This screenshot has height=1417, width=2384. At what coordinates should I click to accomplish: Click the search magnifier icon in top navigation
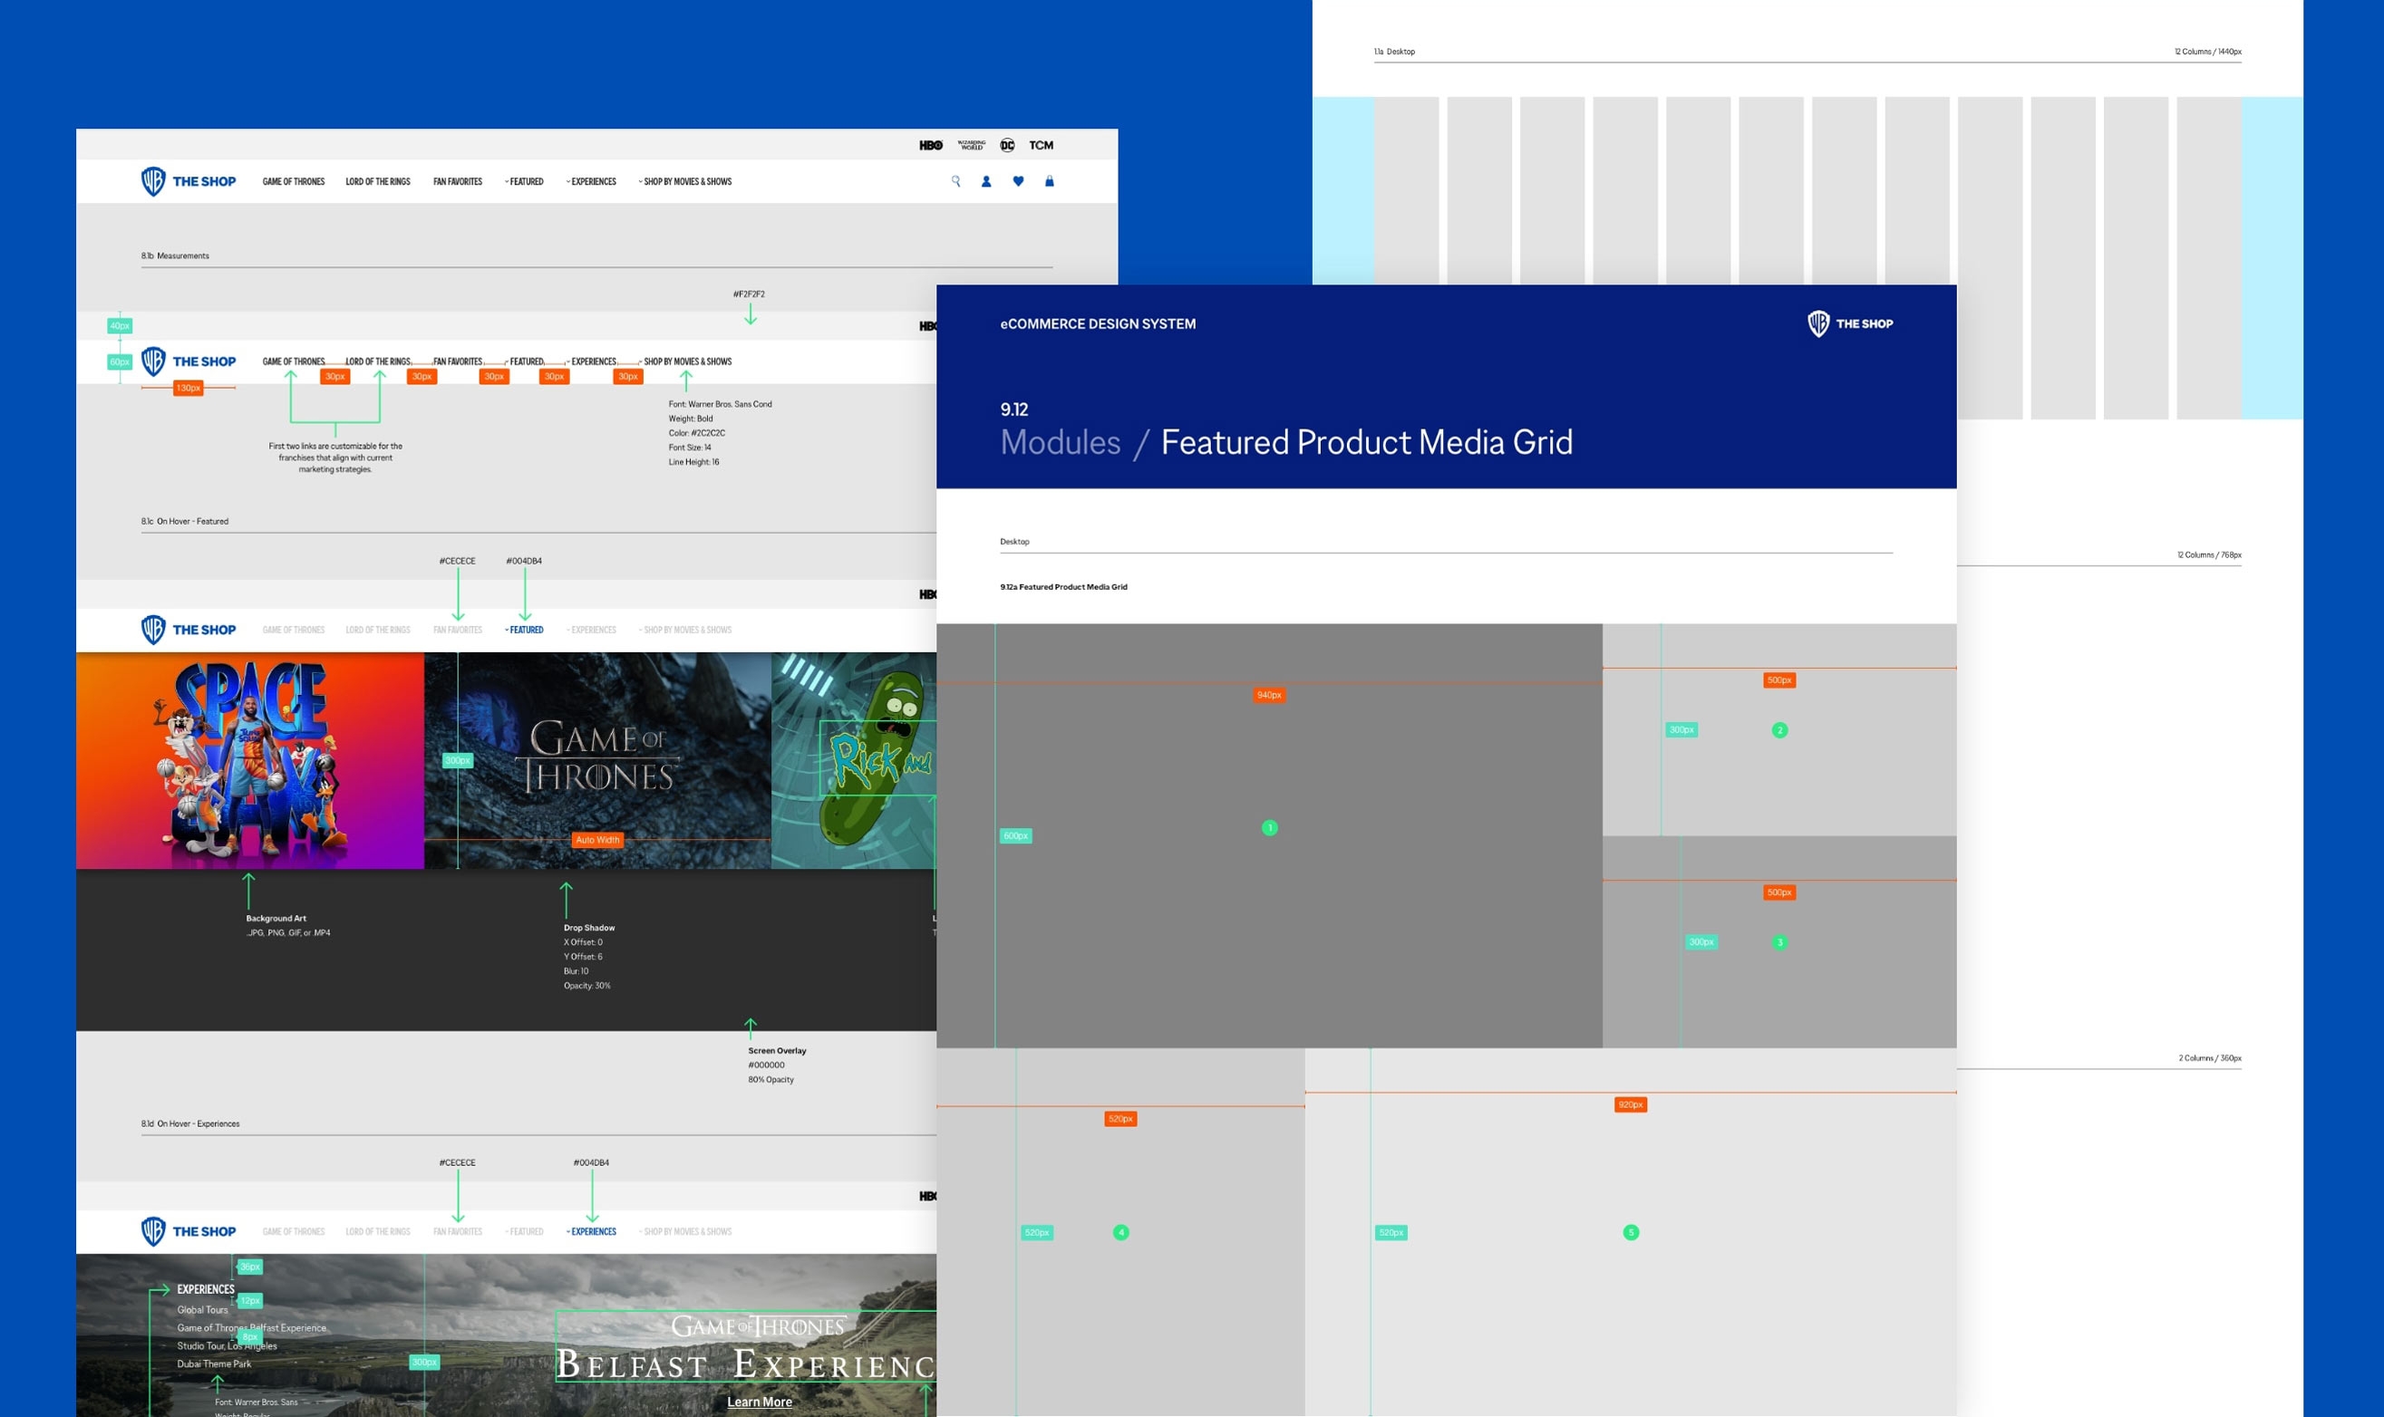(955, 181)
